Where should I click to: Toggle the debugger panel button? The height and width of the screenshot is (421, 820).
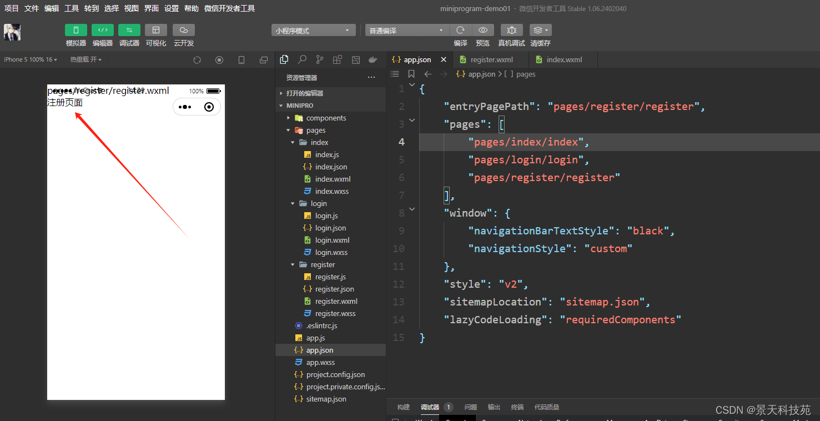click(129, 30)
